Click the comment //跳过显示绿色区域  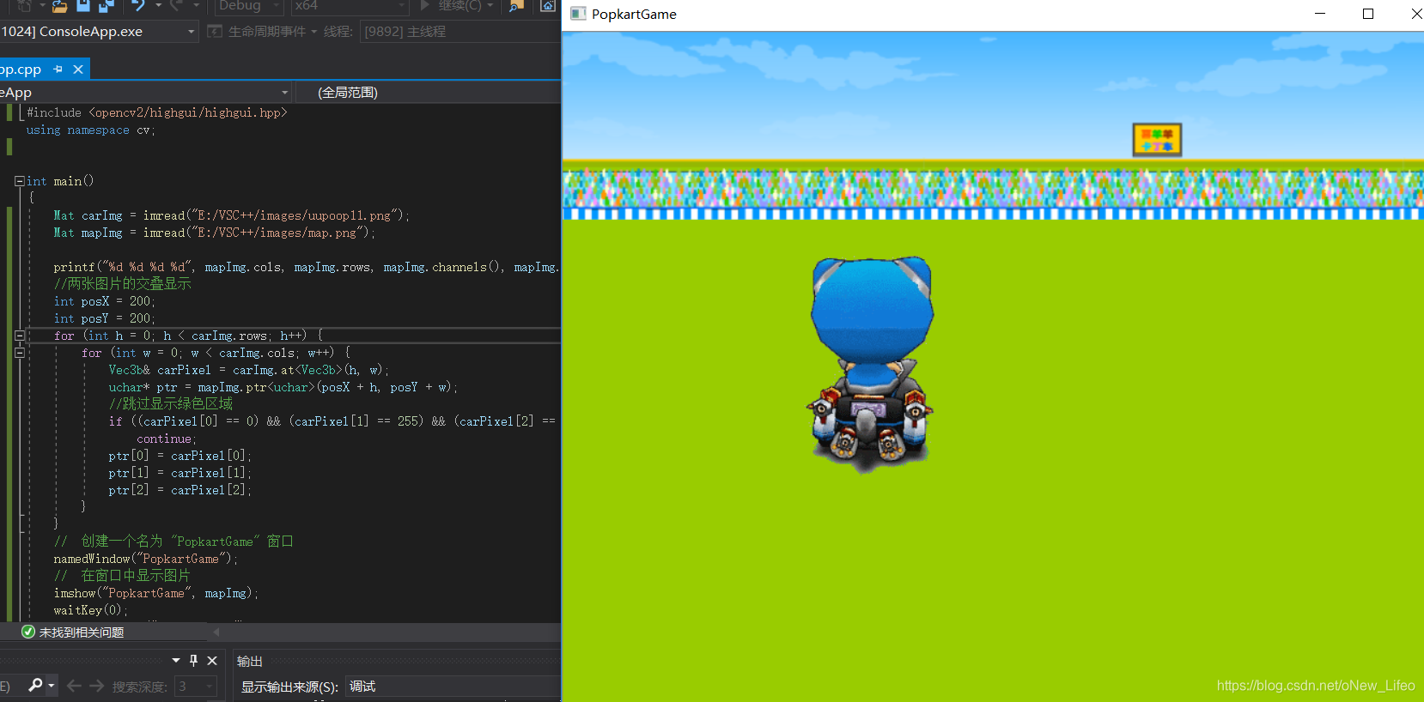[x=170, y=403]
